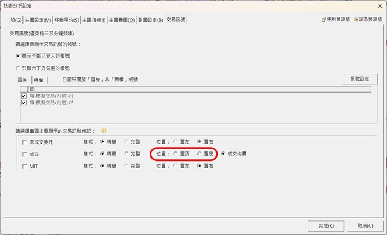Click the header checkbox column cell
The width and height of the screenshot is (387, 235).
pos(24,89)
